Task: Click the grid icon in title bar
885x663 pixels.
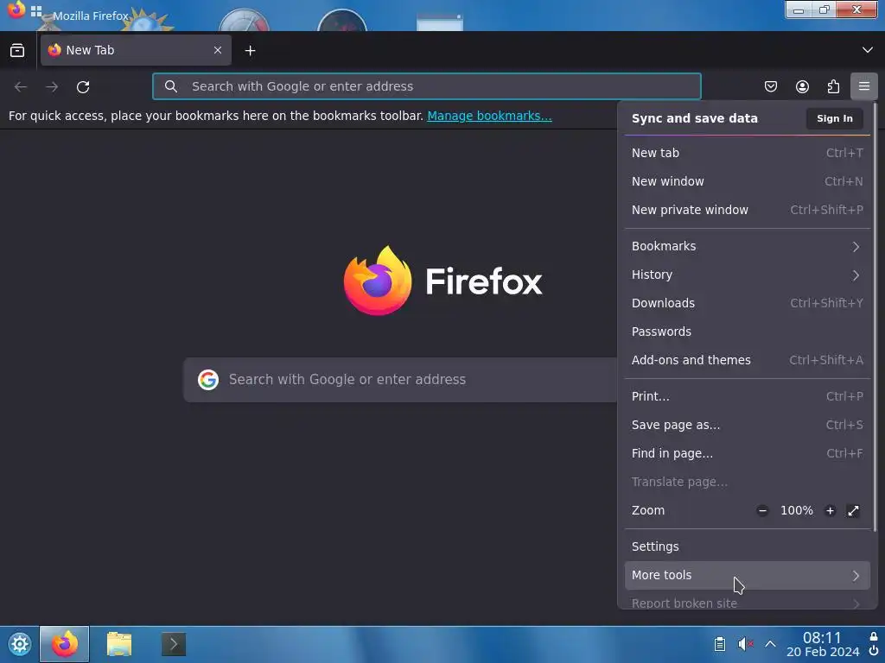Action: [x=36, y=10]
